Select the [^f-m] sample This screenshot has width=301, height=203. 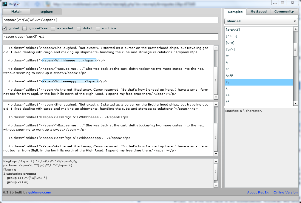tap(259, 36)
